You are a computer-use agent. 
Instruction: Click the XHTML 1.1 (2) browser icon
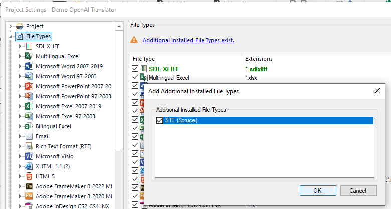(29, 166)
